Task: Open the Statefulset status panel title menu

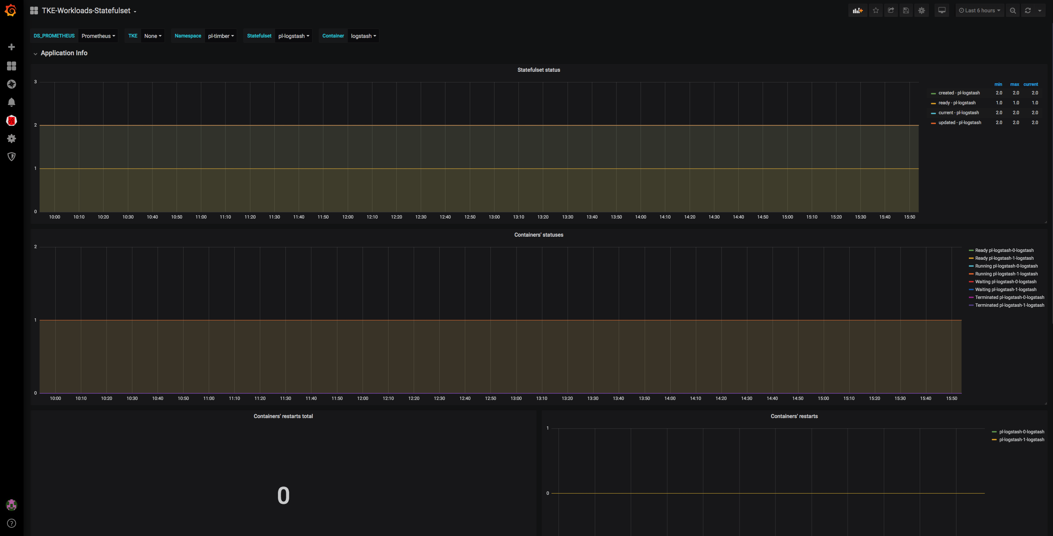Action: pos(538,70)
